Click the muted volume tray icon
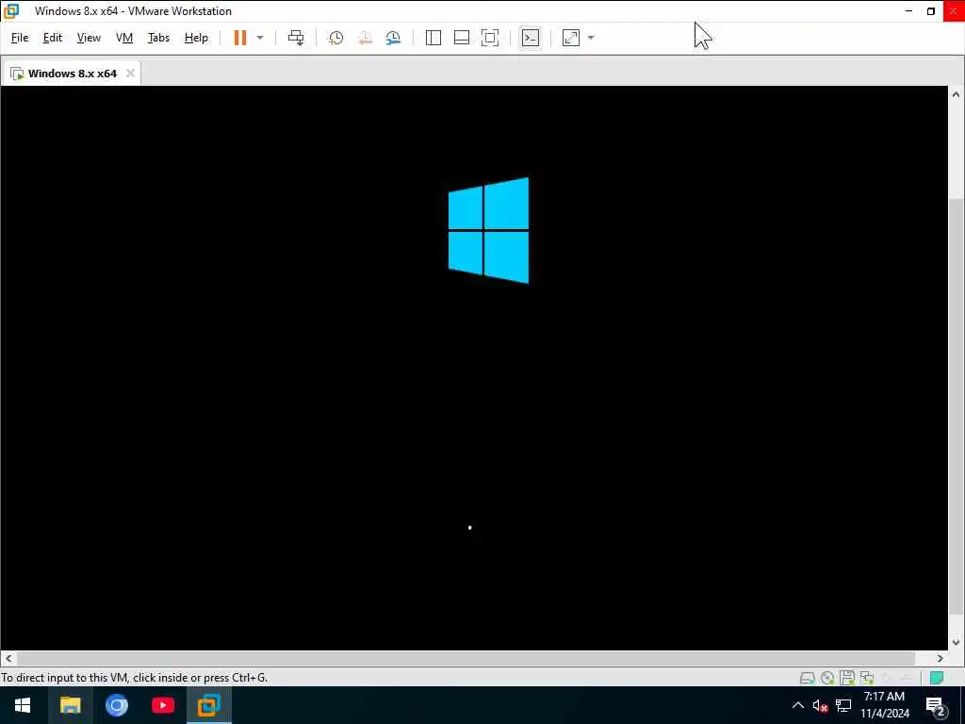The width and height of the screenshot is (965, 724). click(820, 705)
